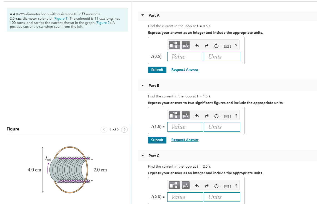This screenshot has width=317, height=204.
Task: Click Request Answer under Part A
Action: coord(185,69)
